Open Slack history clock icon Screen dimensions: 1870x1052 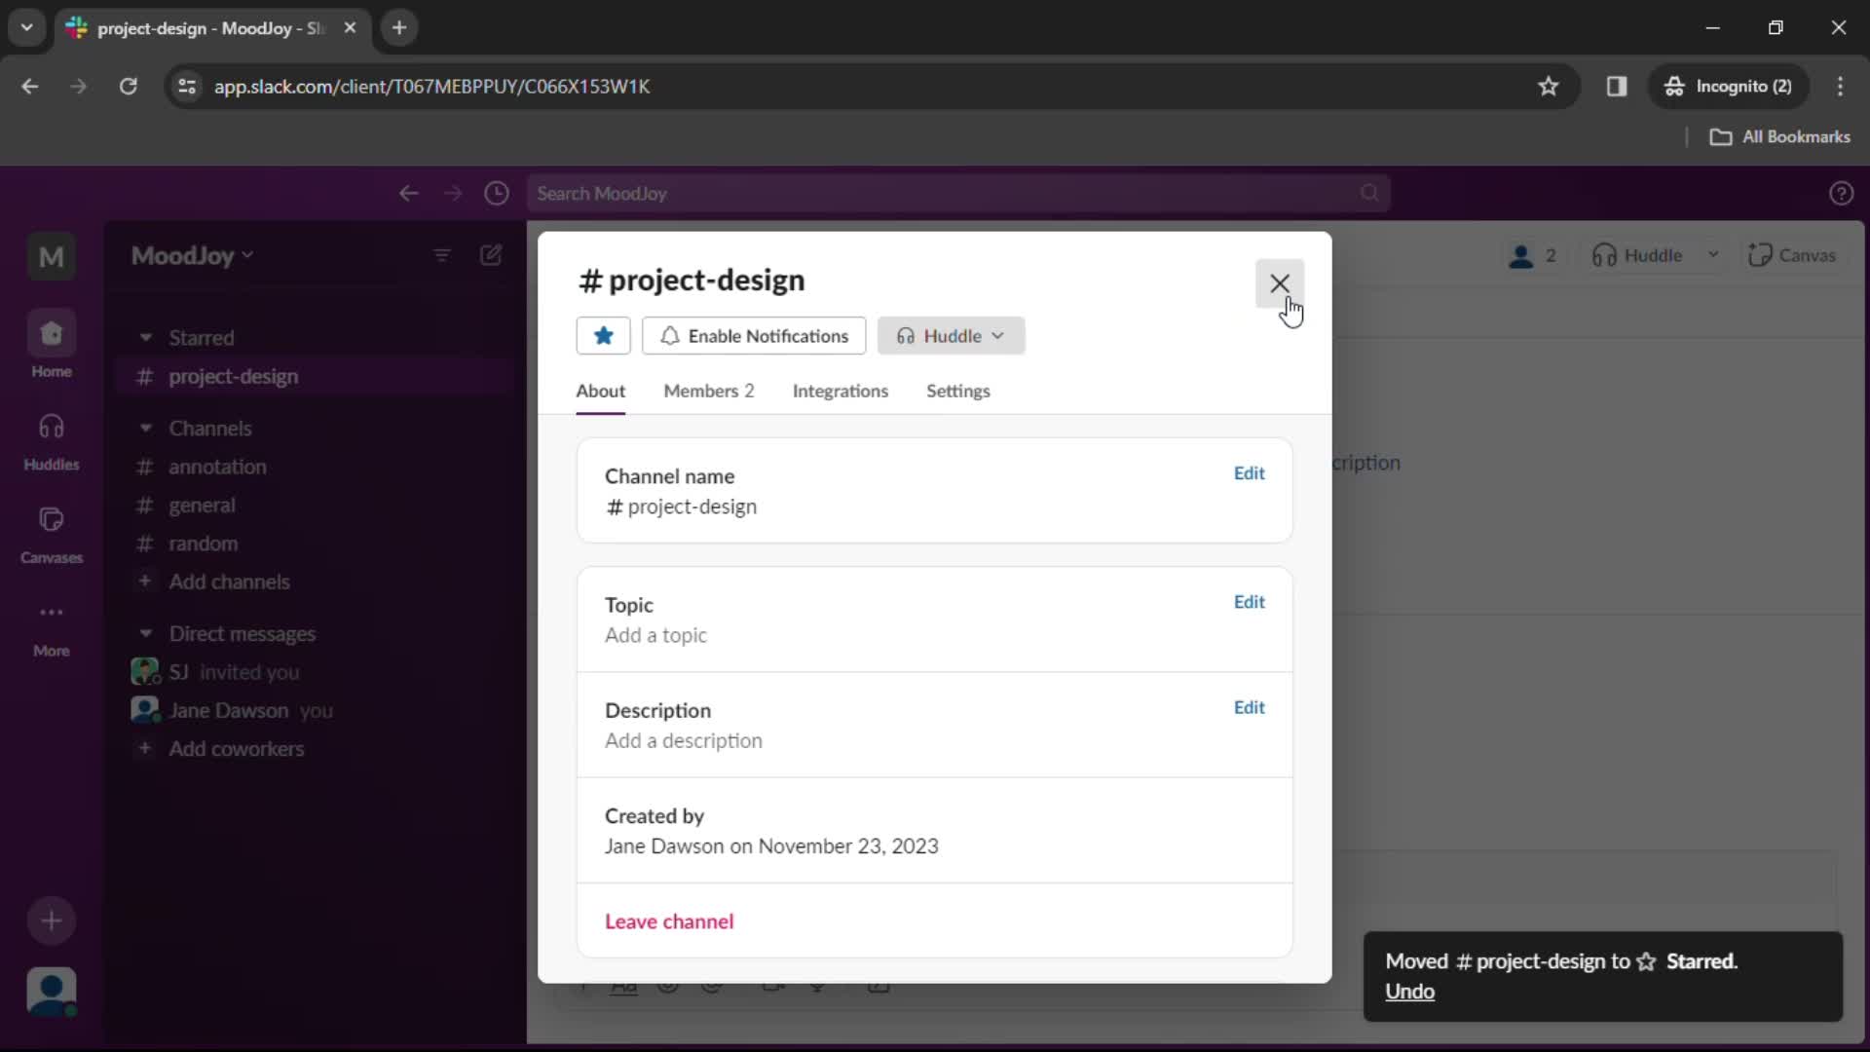click(x=497, y=193)
